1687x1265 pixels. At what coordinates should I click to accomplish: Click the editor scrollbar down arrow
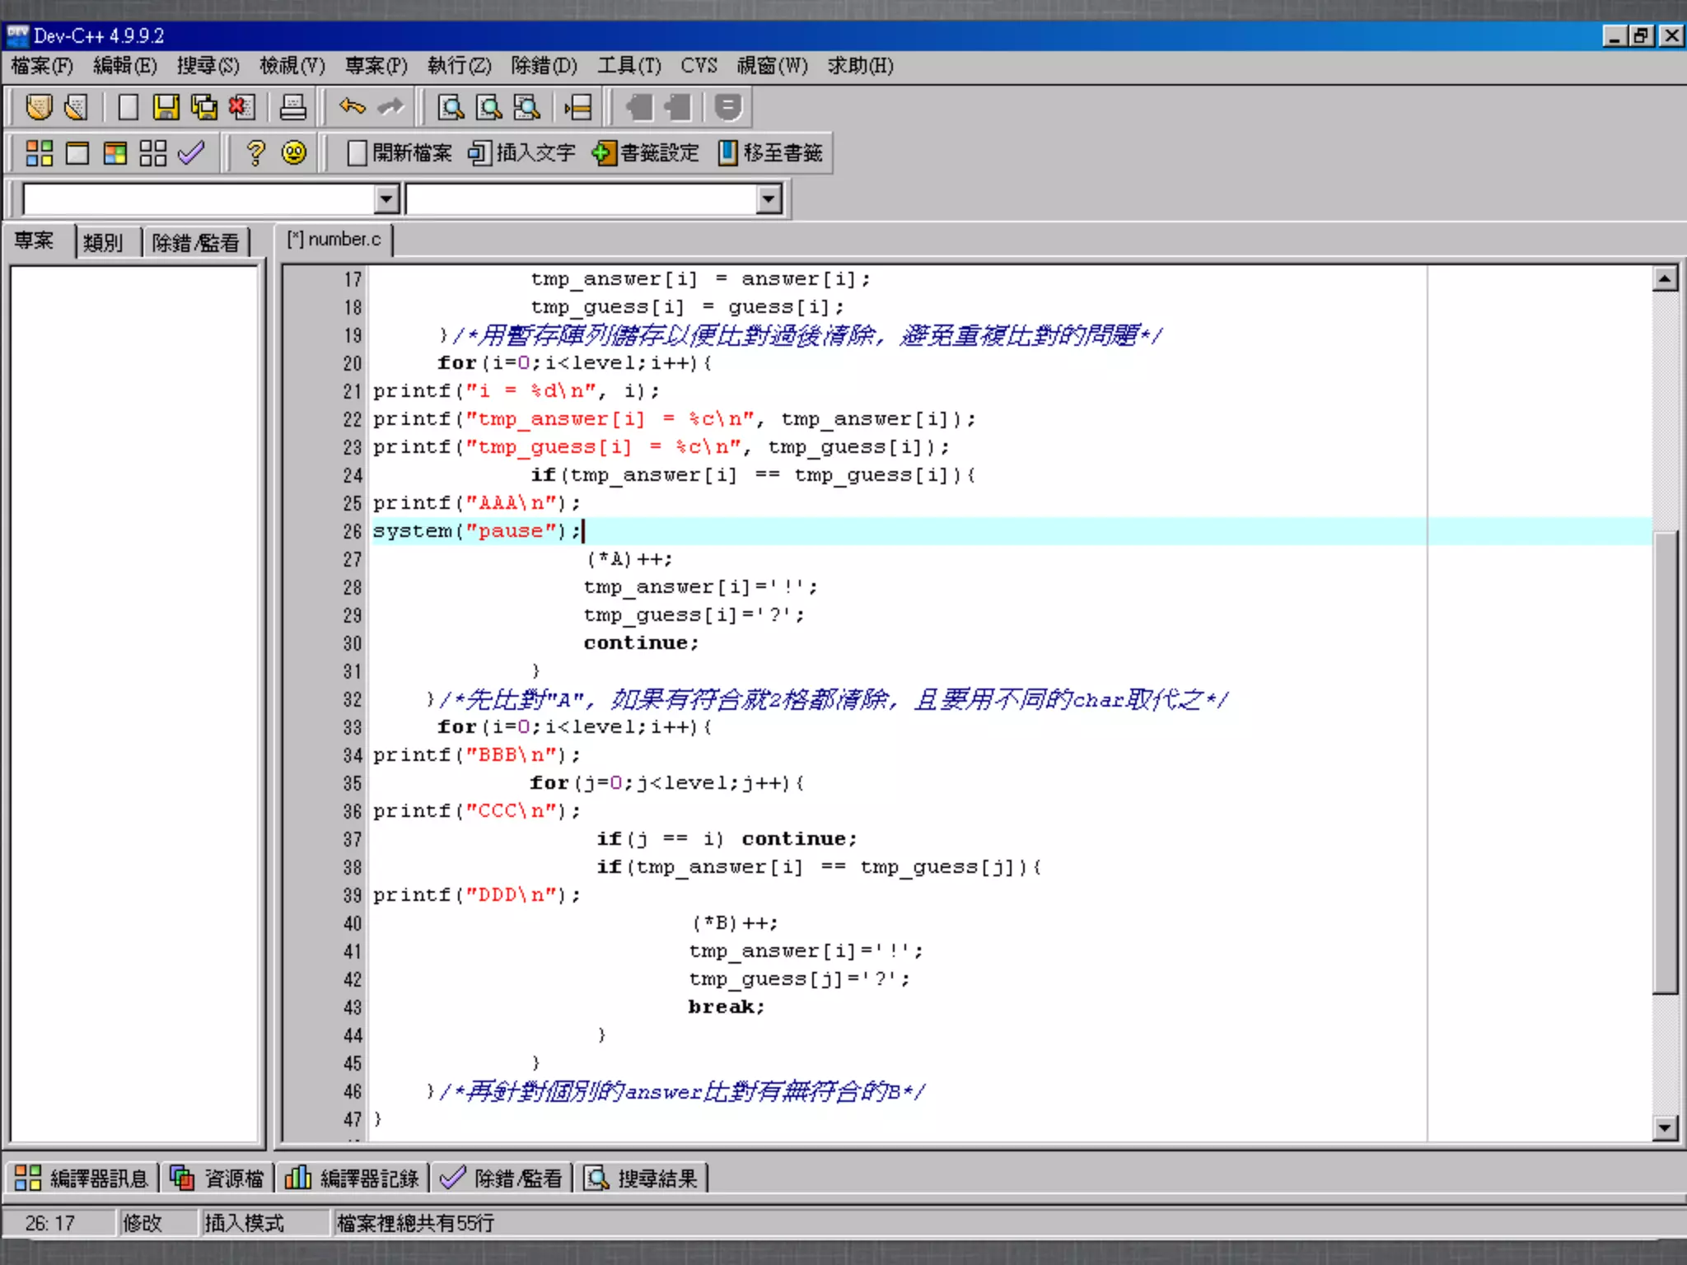1665,1127
